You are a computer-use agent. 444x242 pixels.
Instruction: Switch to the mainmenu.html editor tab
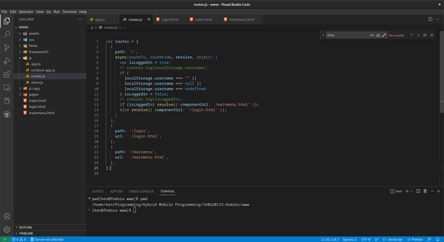[241, 19]
